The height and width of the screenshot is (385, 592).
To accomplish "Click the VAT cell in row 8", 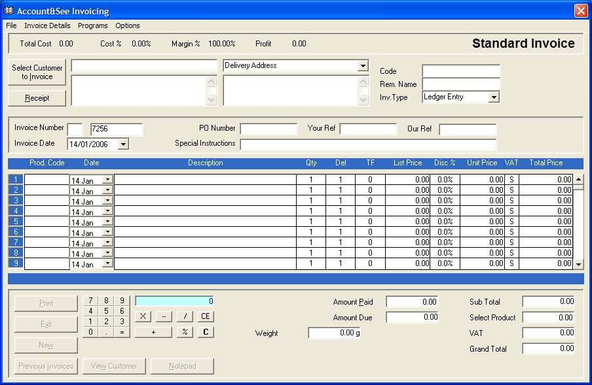I will (511, 253).
